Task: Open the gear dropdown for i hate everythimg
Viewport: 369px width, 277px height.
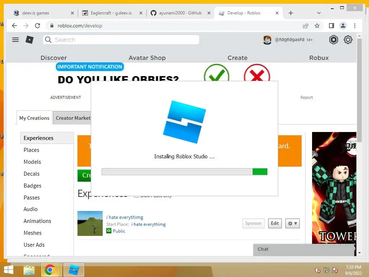Action: [x=293, y=223]
